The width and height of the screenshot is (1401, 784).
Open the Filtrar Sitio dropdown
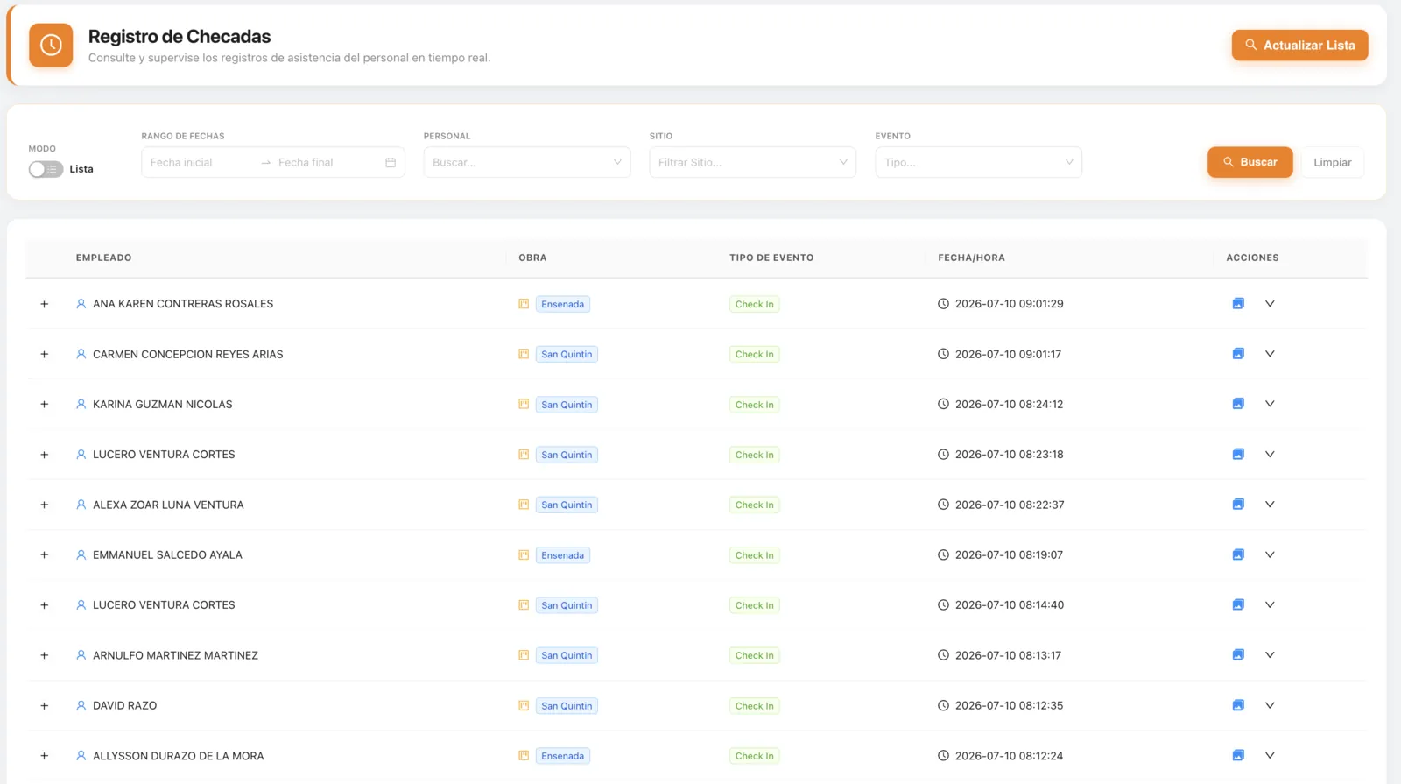coord(753,162)
